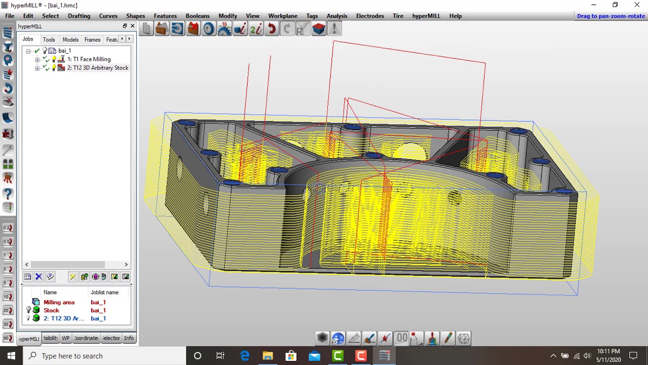The height and width of the screenshot is (365, 648).
Task: Open Microsoft Edge from the taskbar
Action: pyautogui.click(x=245, y=356)
